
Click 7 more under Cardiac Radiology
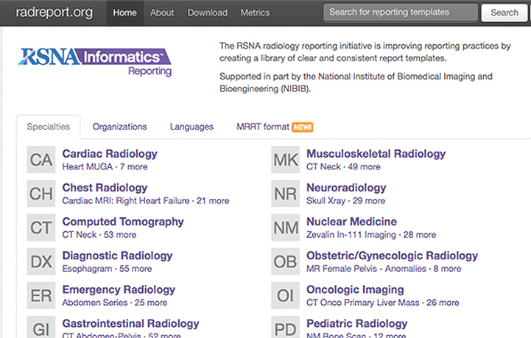coord(133,166)
